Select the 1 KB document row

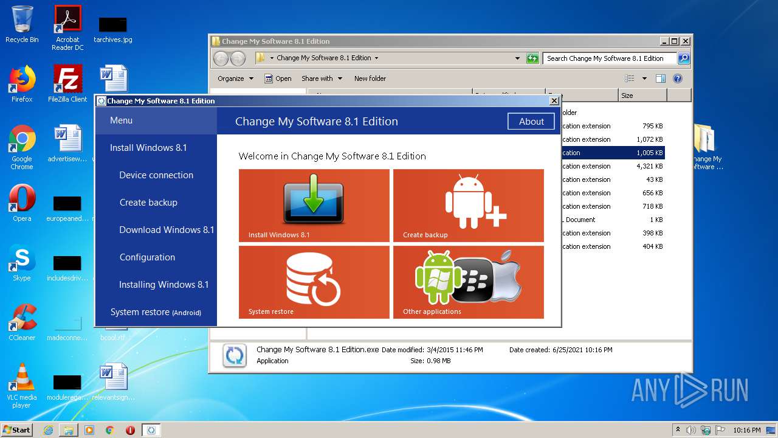click(612, 220)
